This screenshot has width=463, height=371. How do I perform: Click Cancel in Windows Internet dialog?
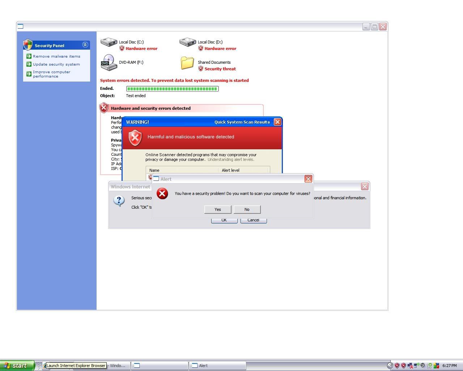(253, 221)
